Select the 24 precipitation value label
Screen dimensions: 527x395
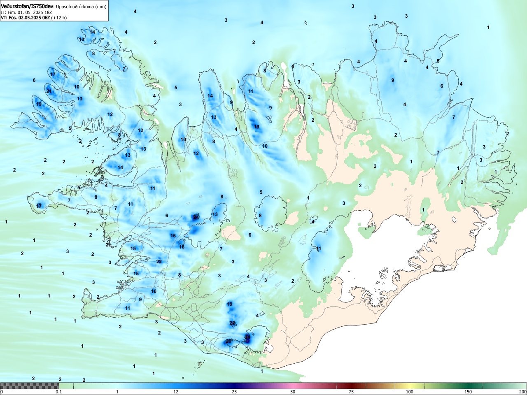point(196,217)
